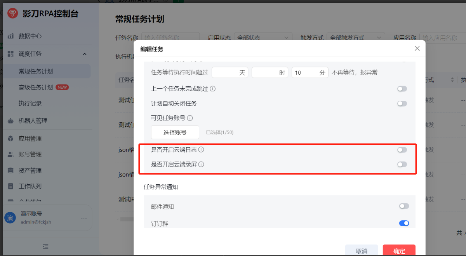Click the 时 wait-time input
This screenshot has width=466, height=256.
coord(270,72)
